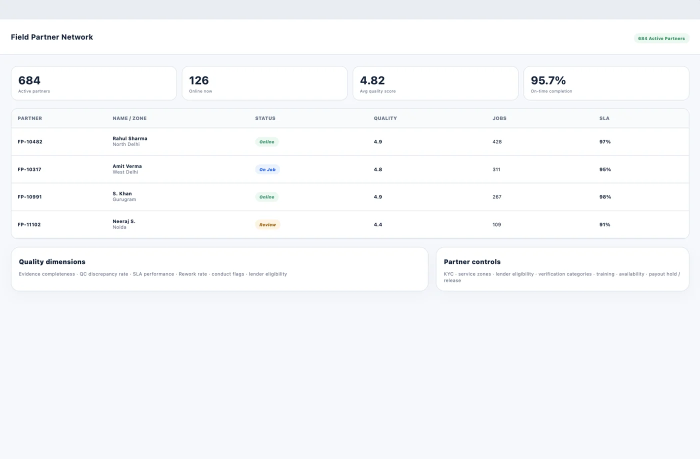Open the "Online now" stat card showing 126
Image resolution: width=700 pixels, height=459 pixels.
(x=264, y=83)
